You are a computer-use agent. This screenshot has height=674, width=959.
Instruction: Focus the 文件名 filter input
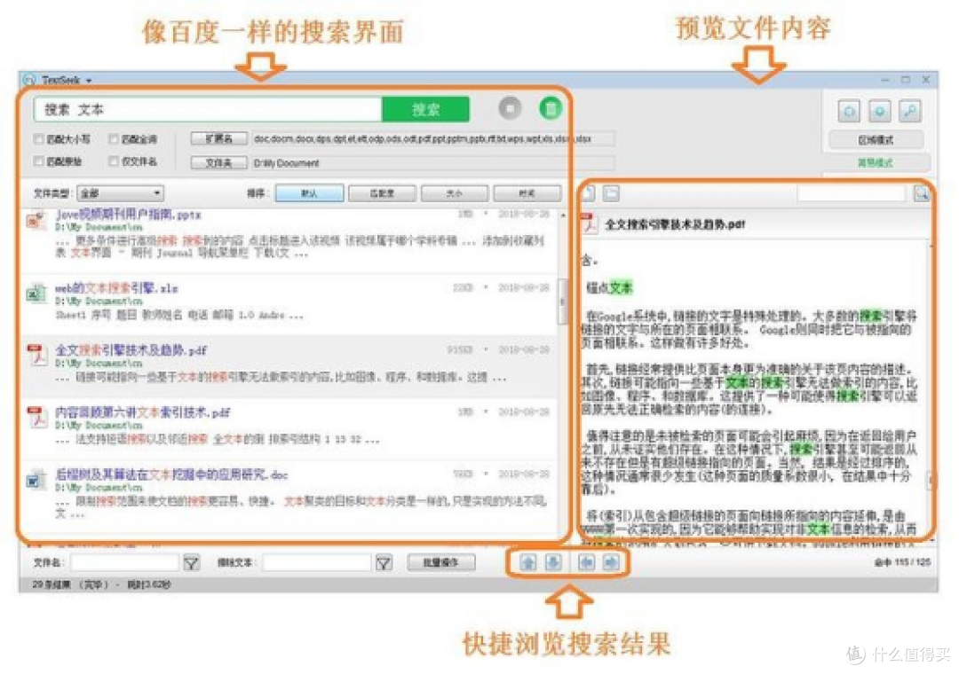pyautogui.click(x=124, y=562)
